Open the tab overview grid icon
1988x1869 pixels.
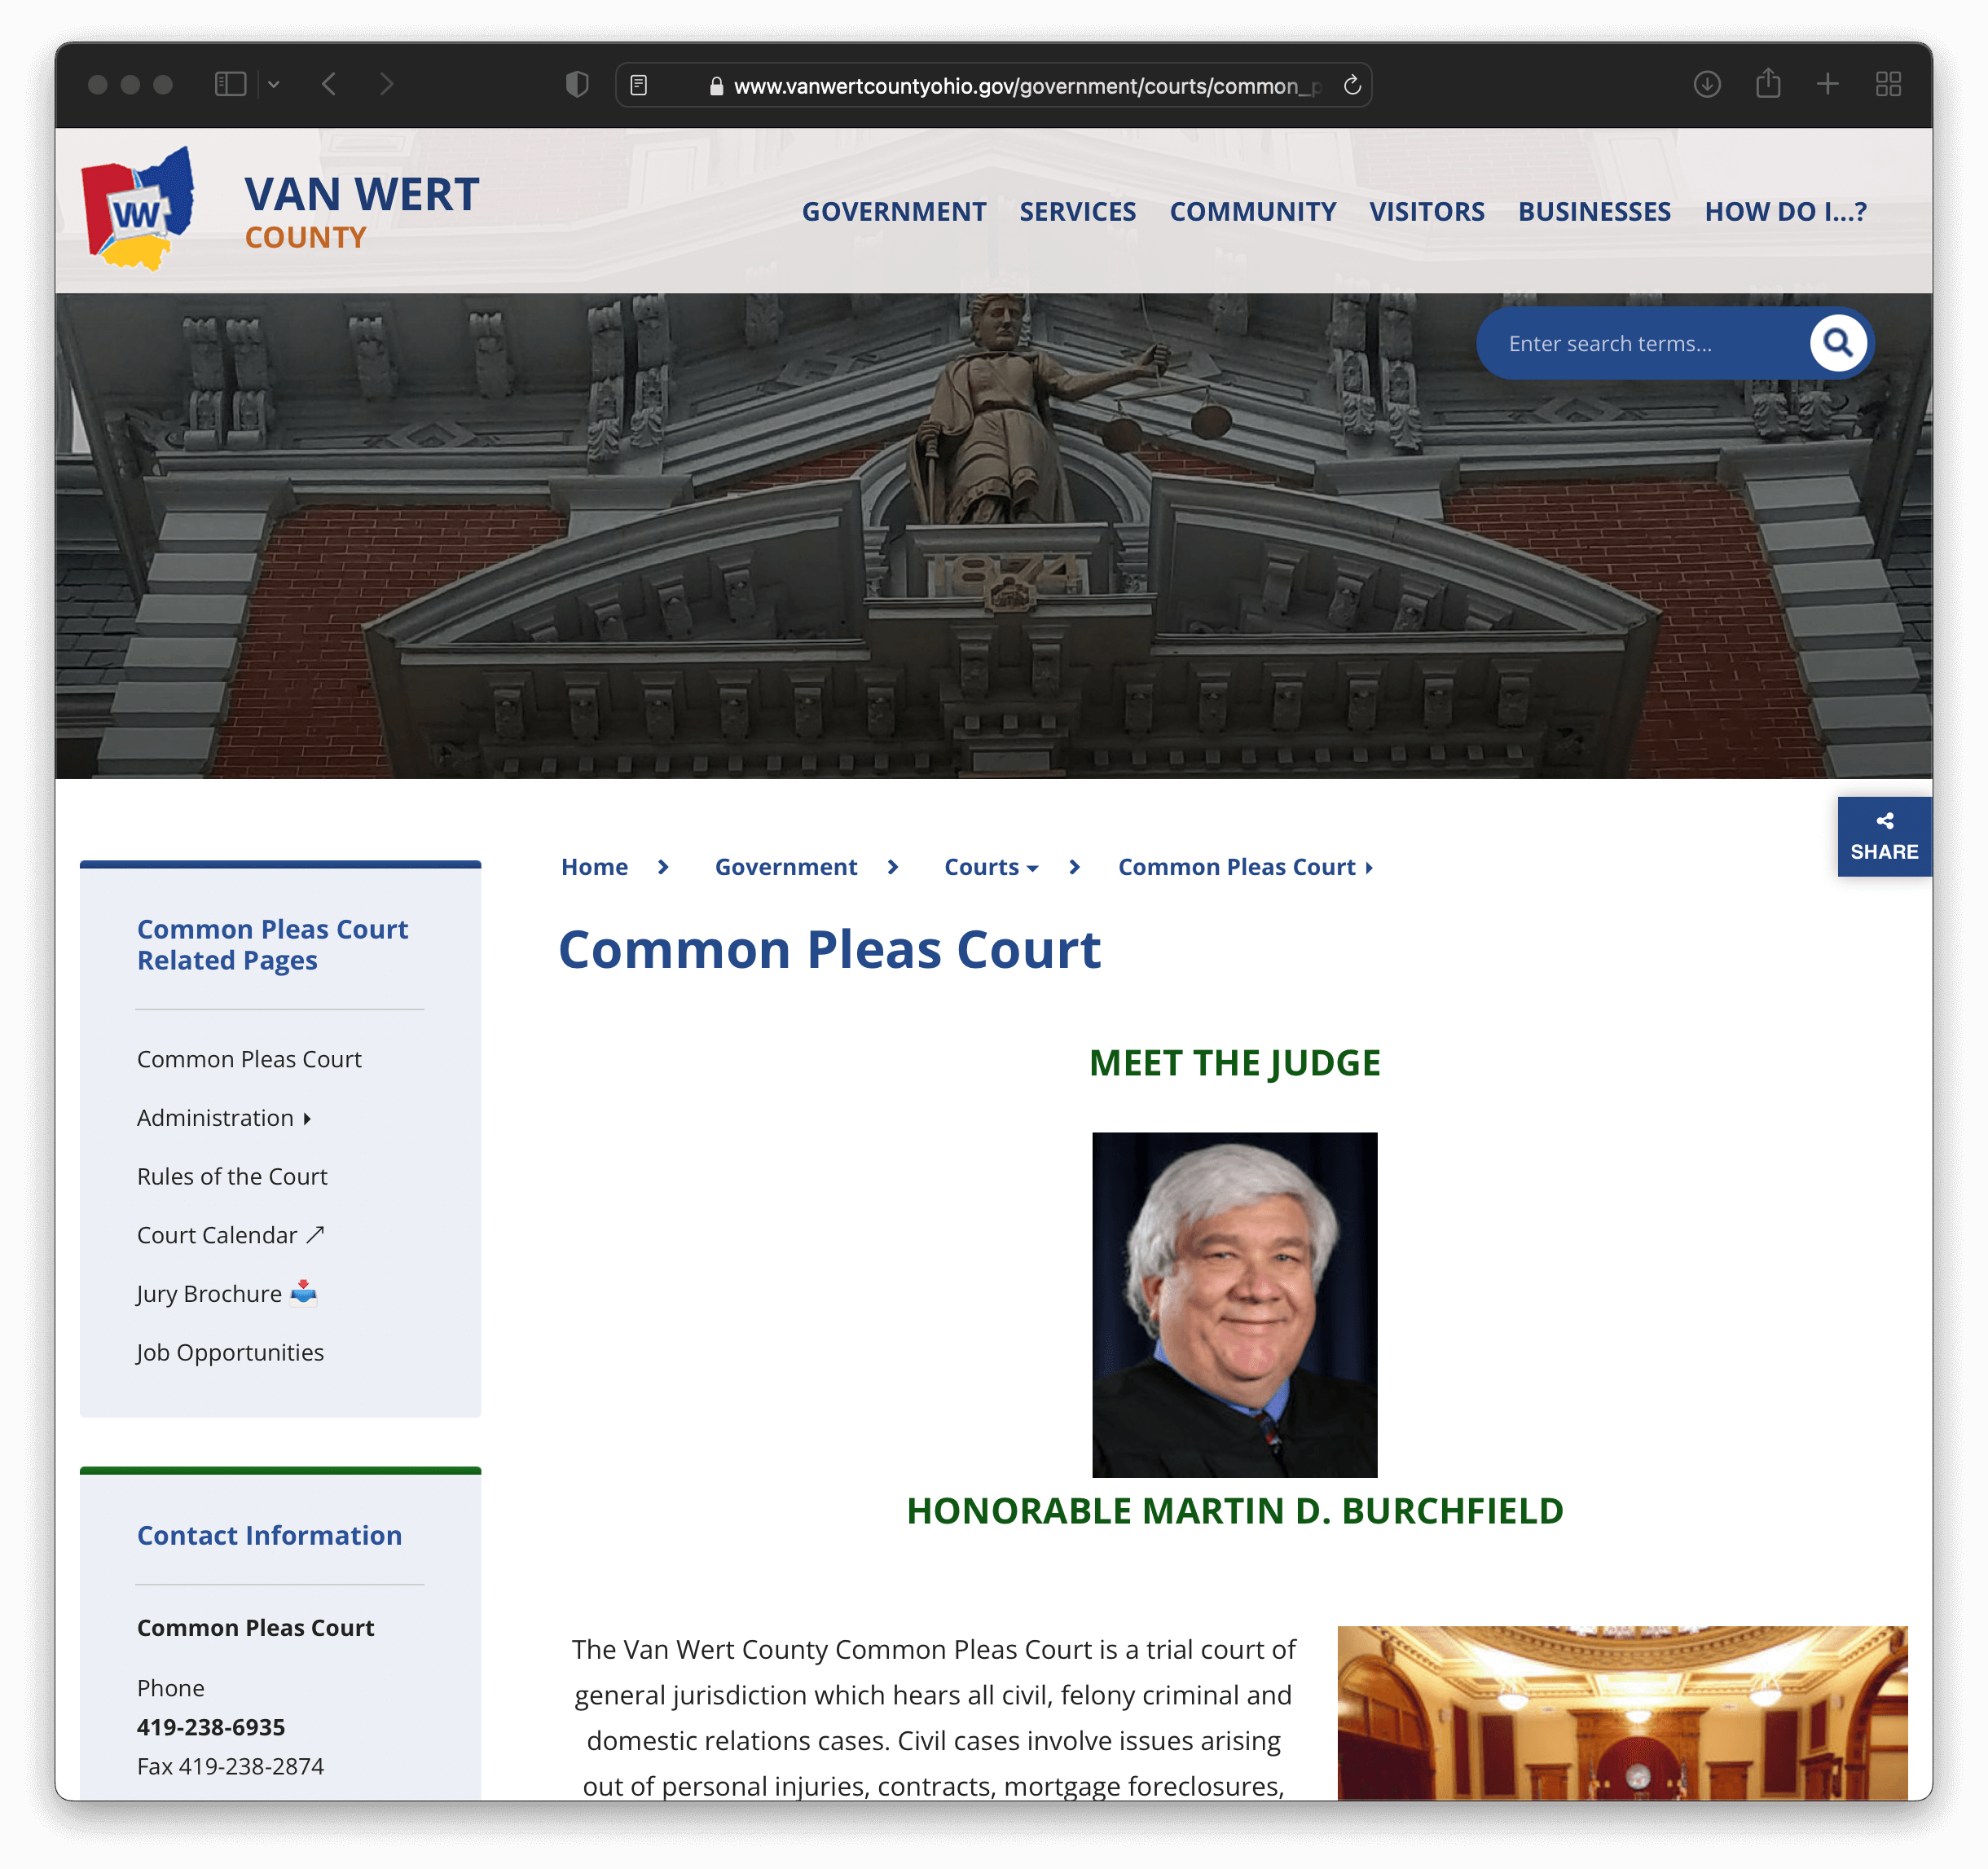point(1887,84)
